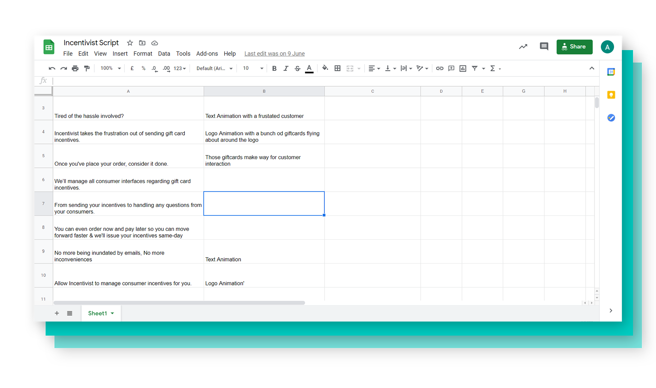
Task: Click the Insert comment icon
Action: coord(451,69)
